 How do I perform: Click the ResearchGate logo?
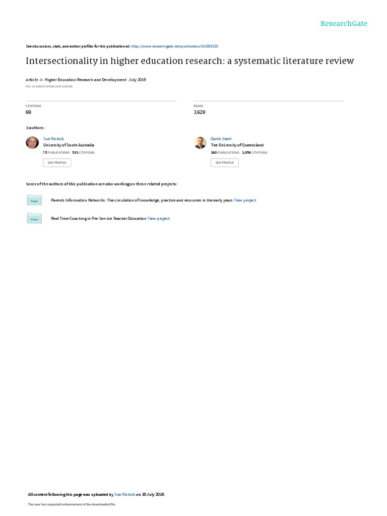[344, 24]
